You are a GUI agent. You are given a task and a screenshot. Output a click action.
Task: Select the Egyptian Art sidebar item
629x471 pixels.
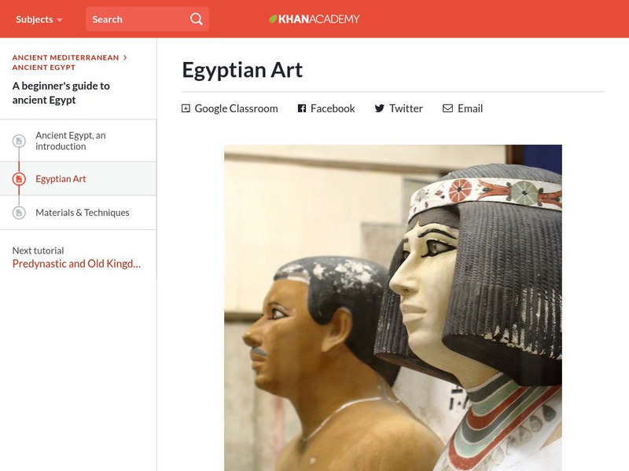78,179
